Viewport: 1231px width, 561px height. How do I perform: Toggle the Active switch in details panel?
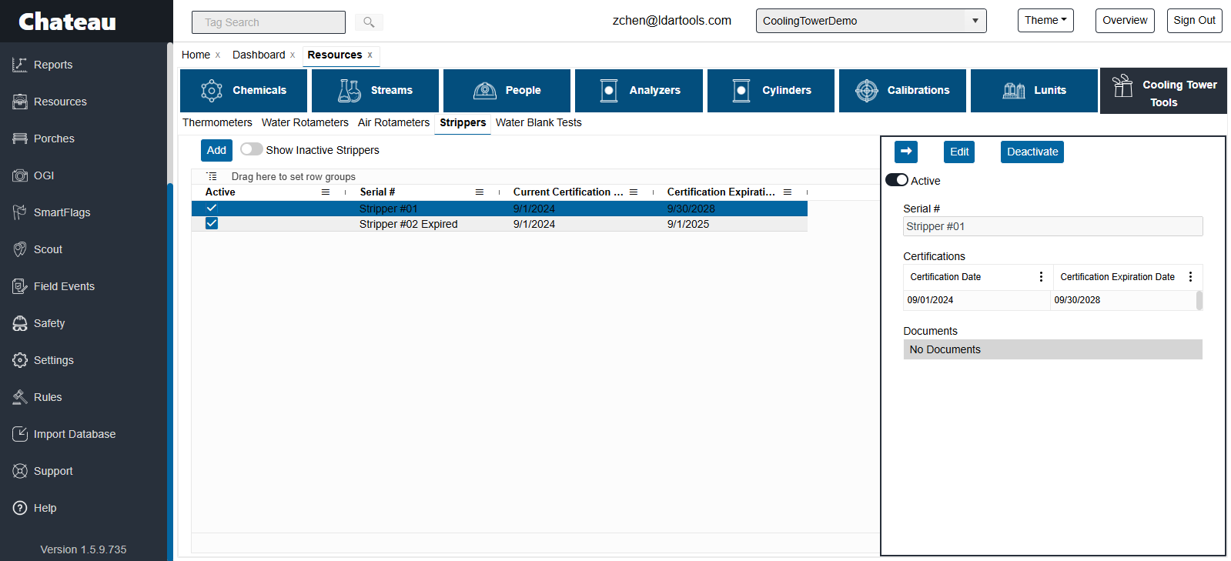pos(897,180)
